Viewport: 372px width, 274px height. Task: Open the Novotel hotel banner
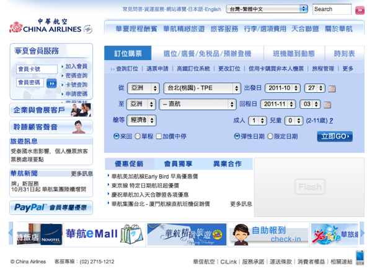click(x=40, y=234)
